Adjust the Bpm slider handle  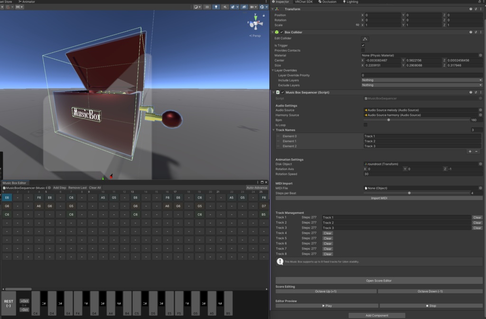coord(388,120)
